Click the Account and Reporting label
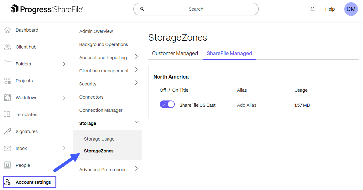This screenshot has height=190, width=363. click(103, 58)
